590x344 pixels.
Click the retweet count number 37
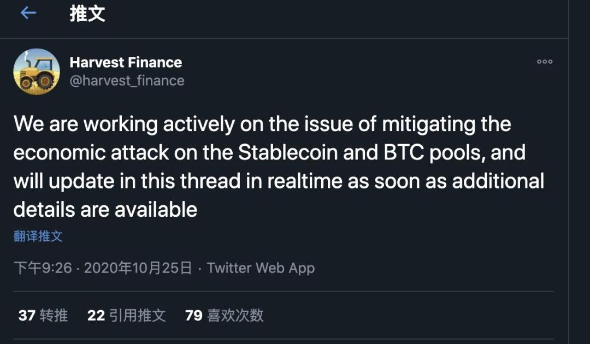(x=27, y=316)
